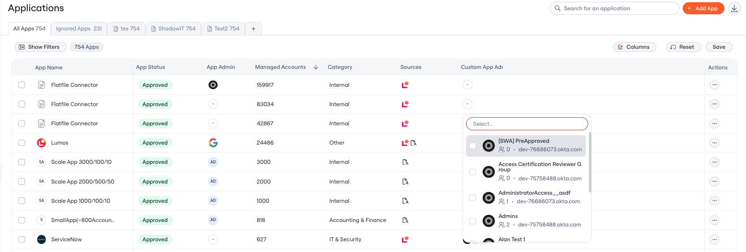Click AD admin badge for Scale App 1000/100/10

[213, 201]
